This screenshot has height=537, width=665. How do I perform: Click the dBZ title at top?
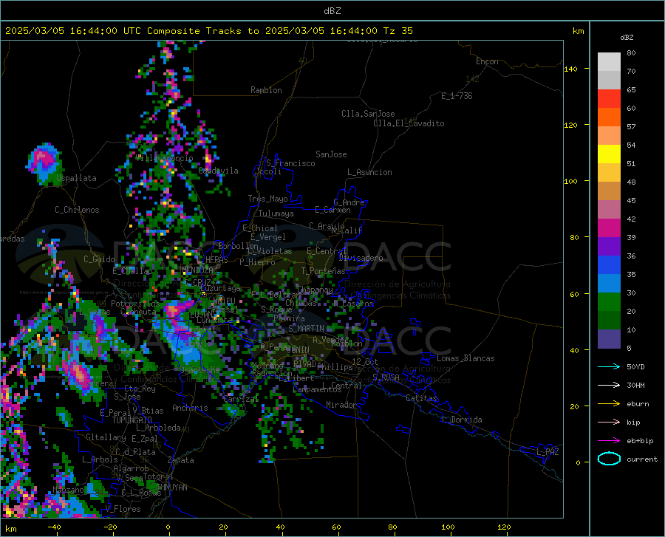pos(332,11)
